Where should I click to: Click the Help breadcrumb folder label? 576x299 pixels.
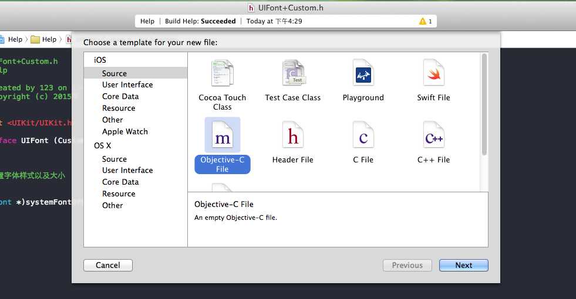[x=49, y=39]
